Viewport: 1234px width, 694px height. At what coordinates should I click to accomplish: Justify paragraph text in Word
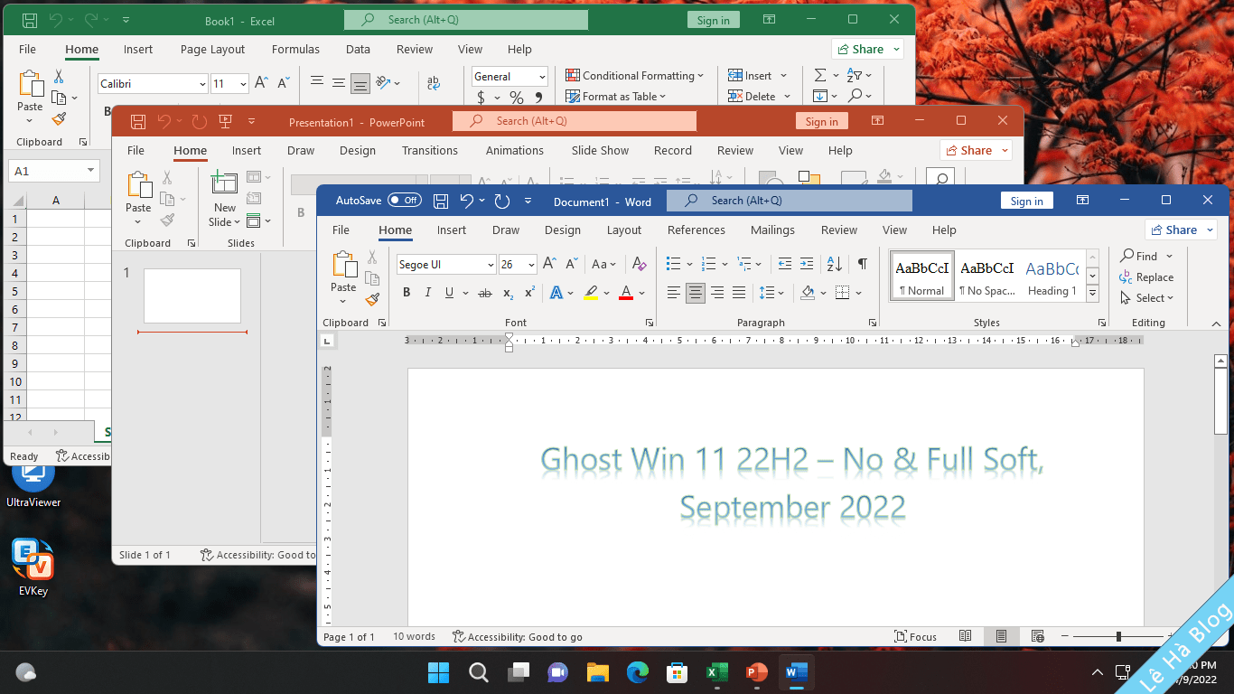point(739,293)
